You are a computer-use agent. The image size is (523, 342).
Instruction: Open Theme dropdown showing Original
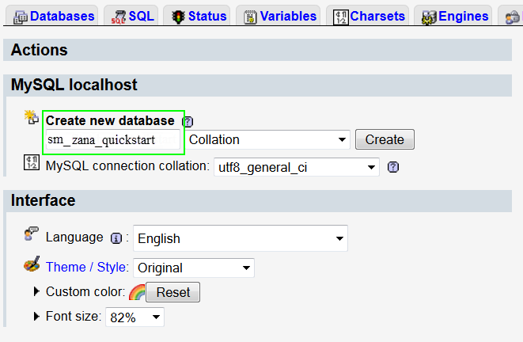(x=194, y=268)
